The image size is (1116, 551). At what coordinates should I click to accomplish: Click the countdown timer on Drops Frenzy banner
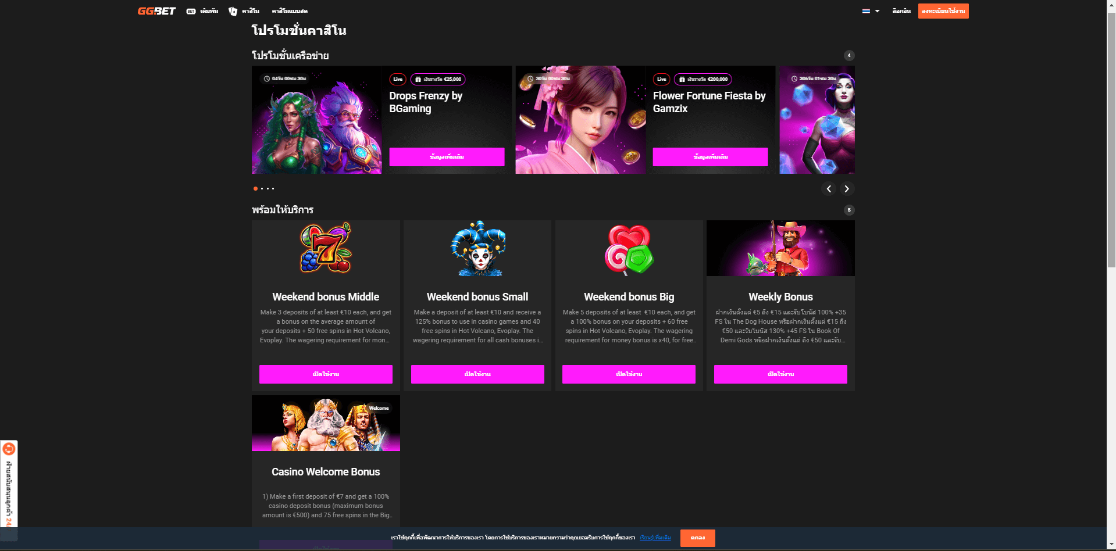pyautogui.click(x=285, y=78)
